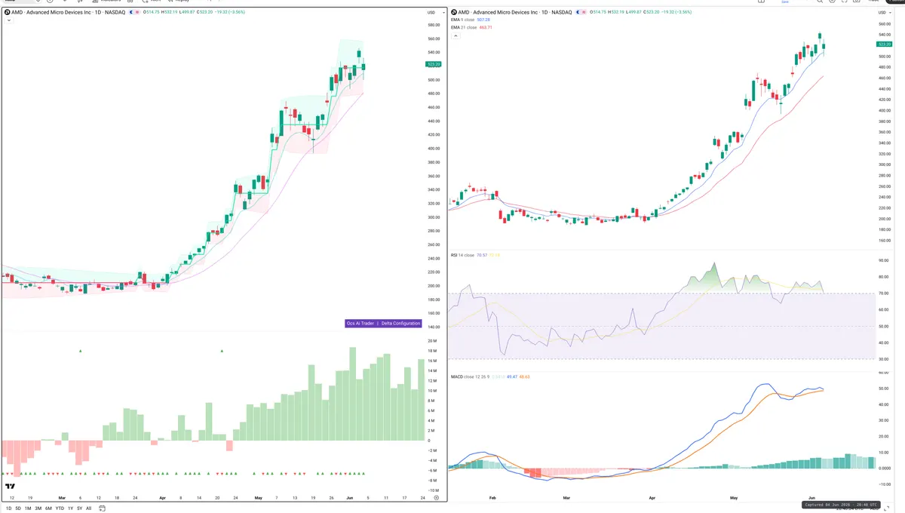Image resolution: width=905 pixels, height=513 pixels.
Task: Switch time range to 3M
Action: (x=38, y=508)
